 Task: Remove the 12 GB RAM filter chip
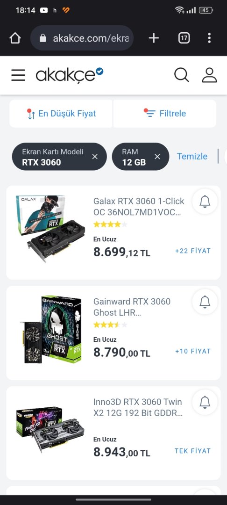point(157,157)
